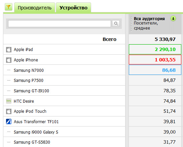Click the Samsung i9000 Galaxy S row
This screenshot has width=183, height=147.
pyautogui.click(x=64, y=132)
